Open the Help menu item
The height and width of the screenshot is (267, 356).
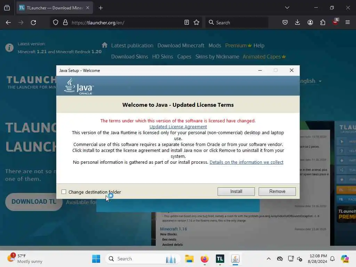click(x=259, y=46)
